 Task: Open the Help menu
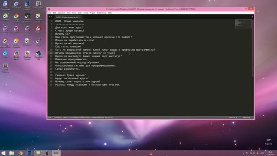click(110, 13)
